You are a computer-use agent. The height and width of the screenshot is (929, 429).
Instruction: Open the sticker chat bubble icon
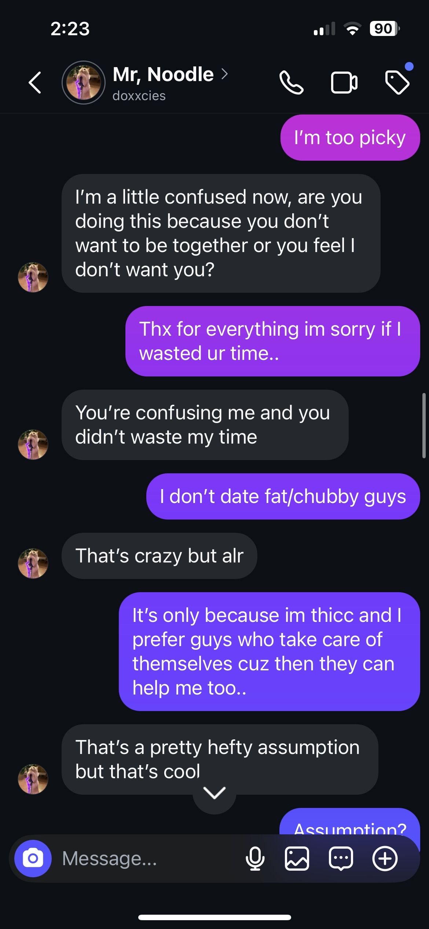tap(341, 859)
